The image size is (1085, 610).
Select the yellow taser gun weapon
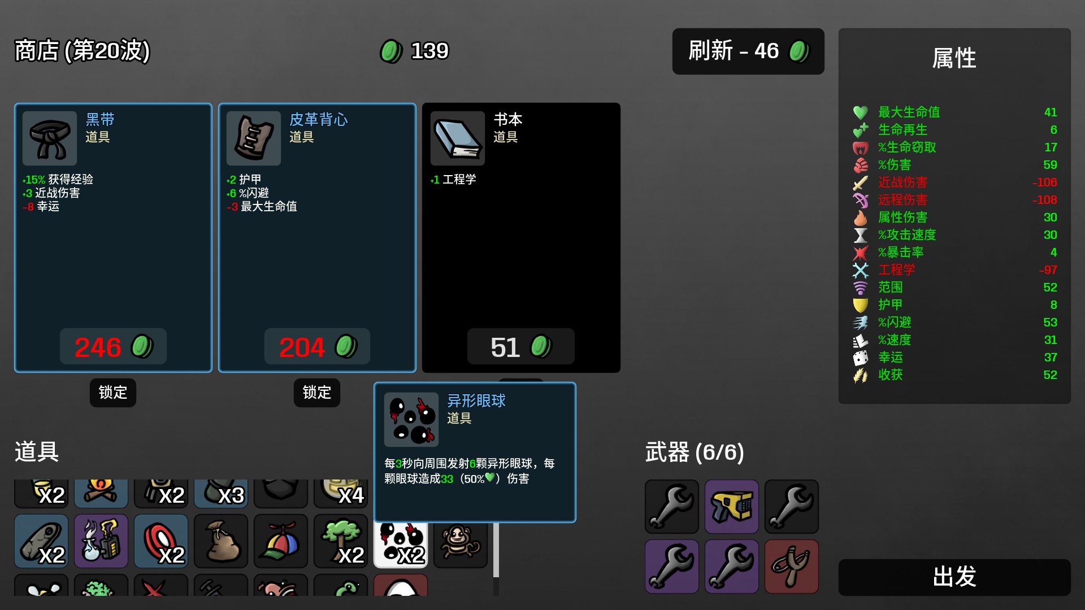tap(732, 507)
